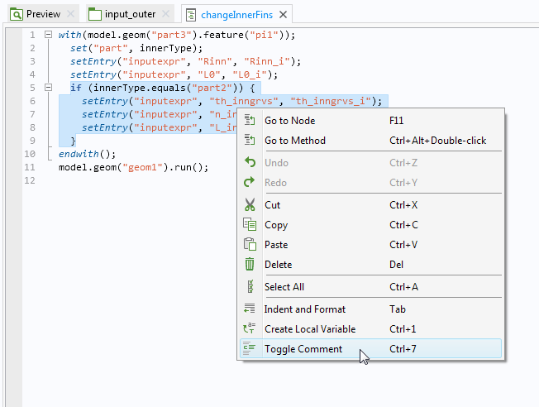Click the Undo menu entry
Screen dimensions: 539x407
tap(276, 163)
